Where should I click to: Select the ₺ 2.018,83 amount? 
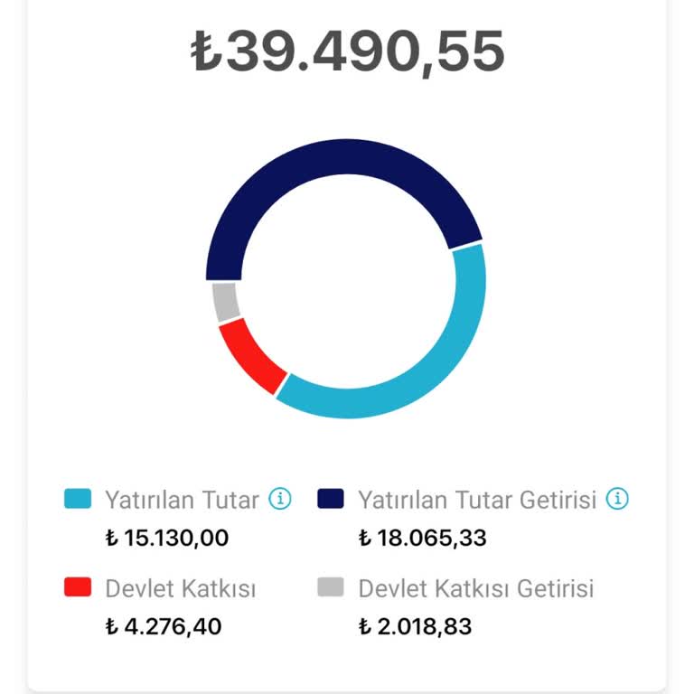tap(415, 627)
